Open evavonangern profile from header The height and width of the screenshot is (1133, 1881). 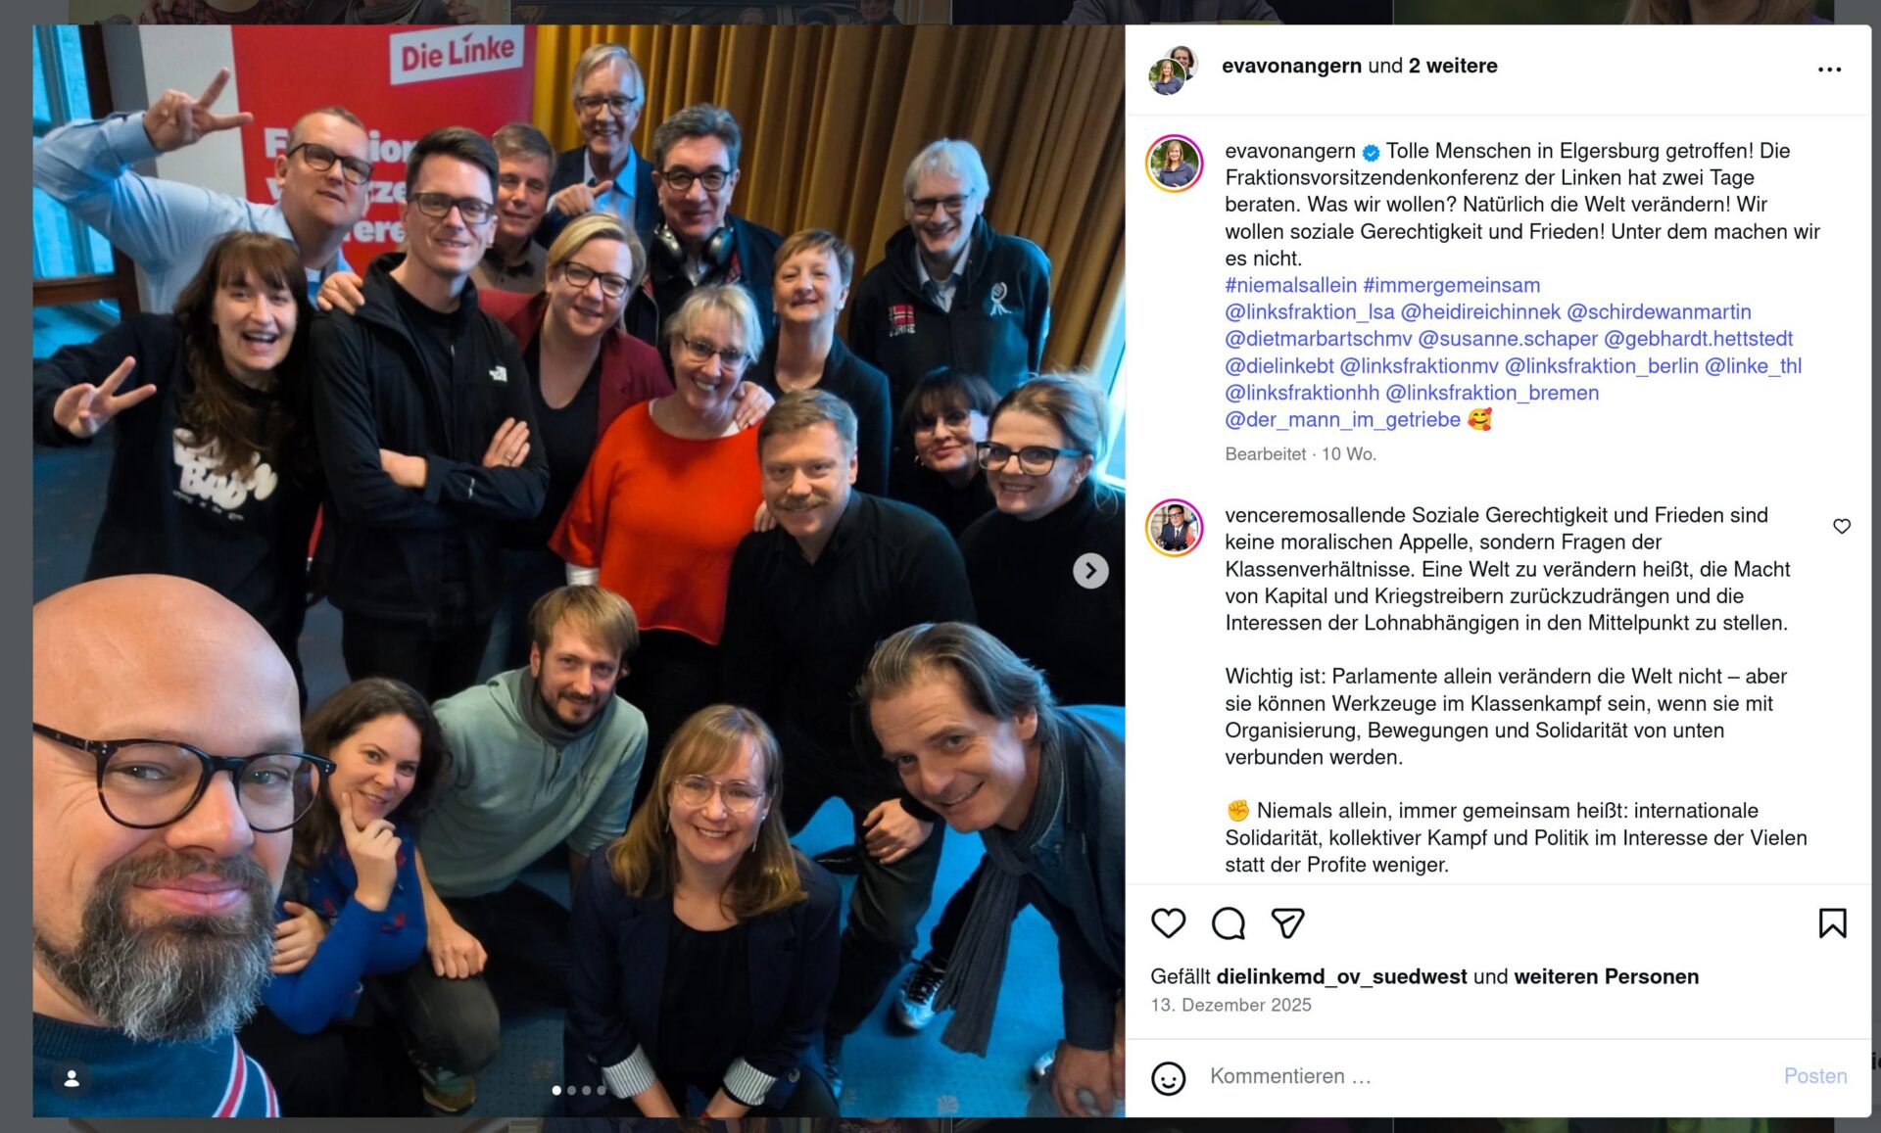point(1291,66)
